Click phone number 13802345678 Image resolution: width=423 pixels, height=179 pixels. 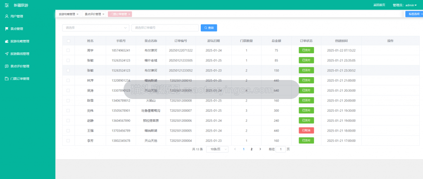(x=121, y=141)
